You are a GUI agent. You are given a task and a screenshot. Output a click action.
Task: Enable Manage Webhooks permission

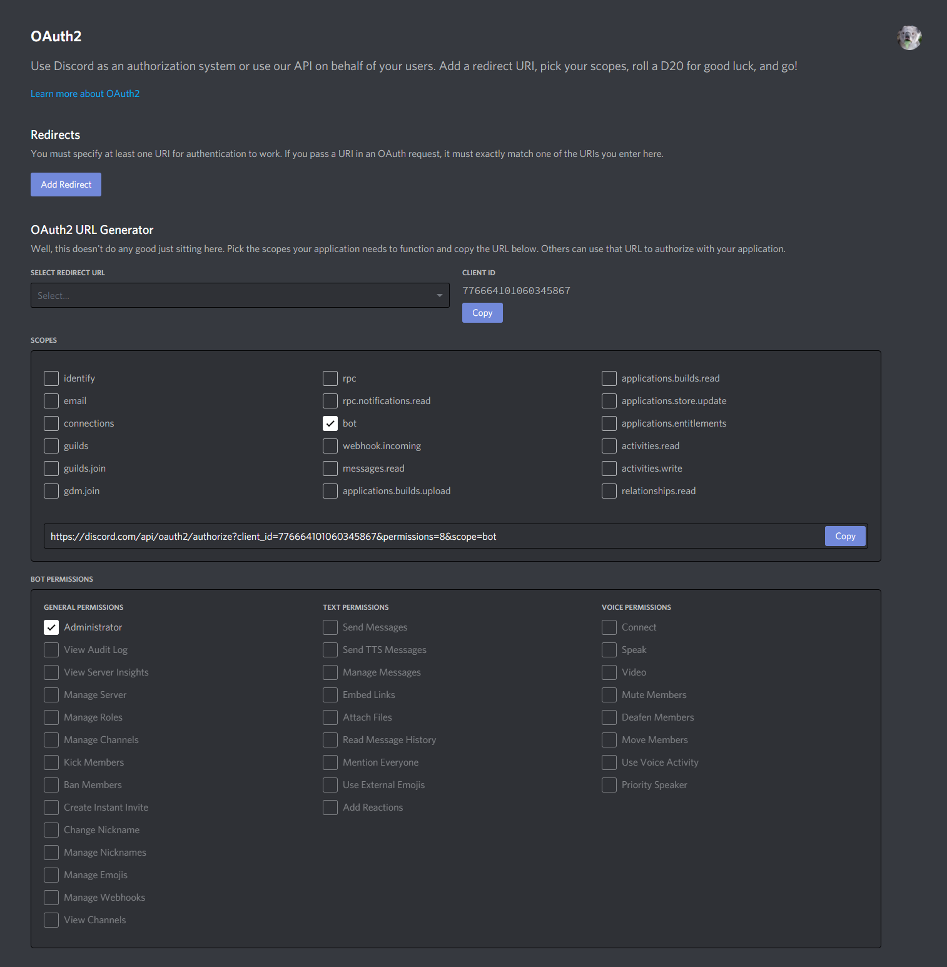click(x=51, y=898)
